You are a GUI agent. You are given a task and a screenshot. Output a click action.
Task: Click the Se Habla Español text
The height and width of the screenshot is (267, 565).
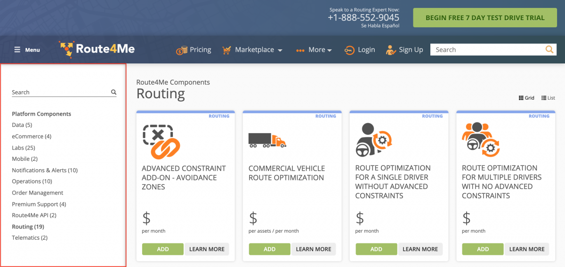(x=380, y=25)
